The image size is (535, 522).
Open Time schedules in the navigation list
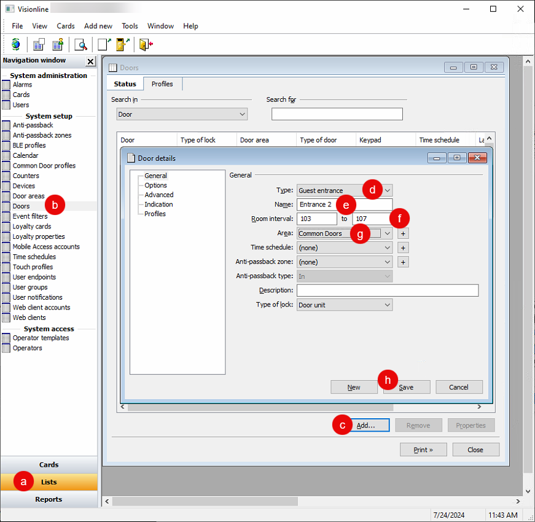[34, 257]
